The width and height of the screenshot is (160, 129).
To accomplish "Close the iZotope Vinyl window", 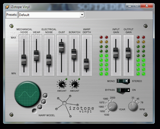I will [147, 6].
